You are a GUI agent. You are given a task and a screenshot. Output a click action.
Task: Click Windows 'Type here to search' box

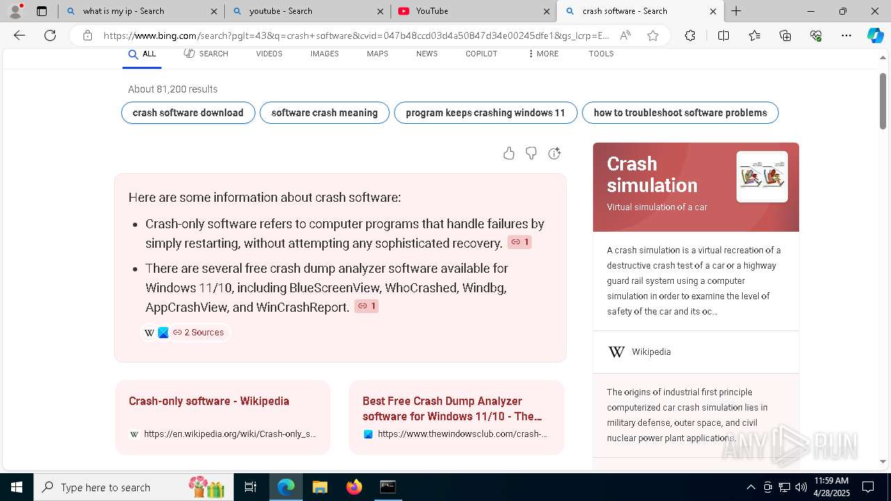[132, 487]
